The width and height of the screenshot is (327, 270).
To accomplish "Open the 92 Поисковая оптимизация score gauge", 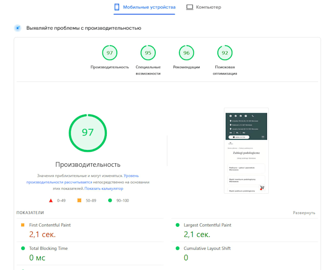I will [225, 53].
